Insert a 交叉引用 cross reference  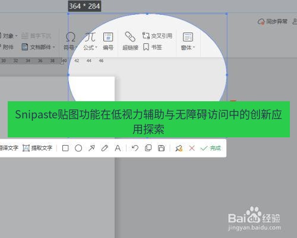click(x=157, y=36)
